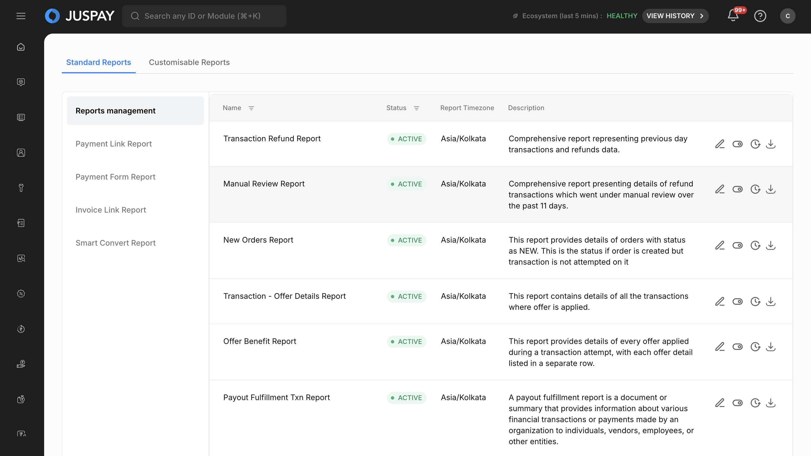The image size is (811, 456).
Task: Switch to the Customisable Reports tab
Action: coord(189,62)
